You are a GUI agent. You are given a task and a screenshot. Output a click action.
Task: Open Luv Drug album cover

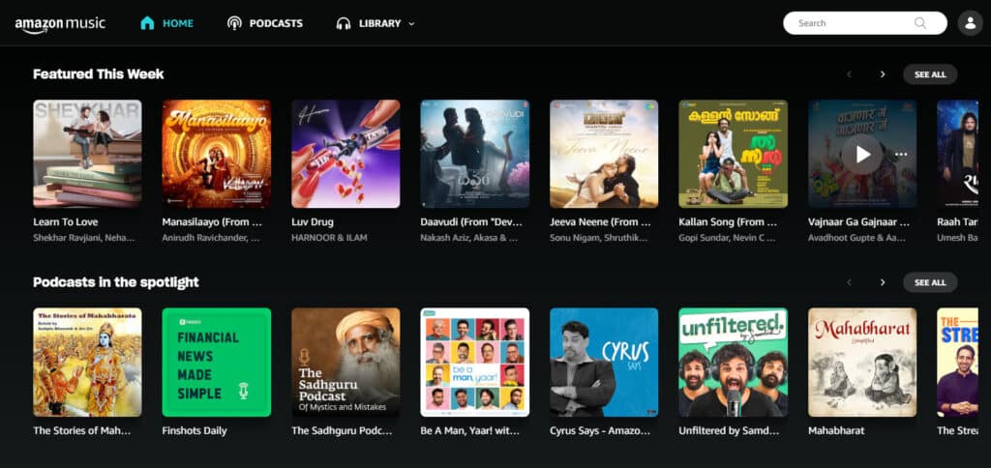point(345,154)
